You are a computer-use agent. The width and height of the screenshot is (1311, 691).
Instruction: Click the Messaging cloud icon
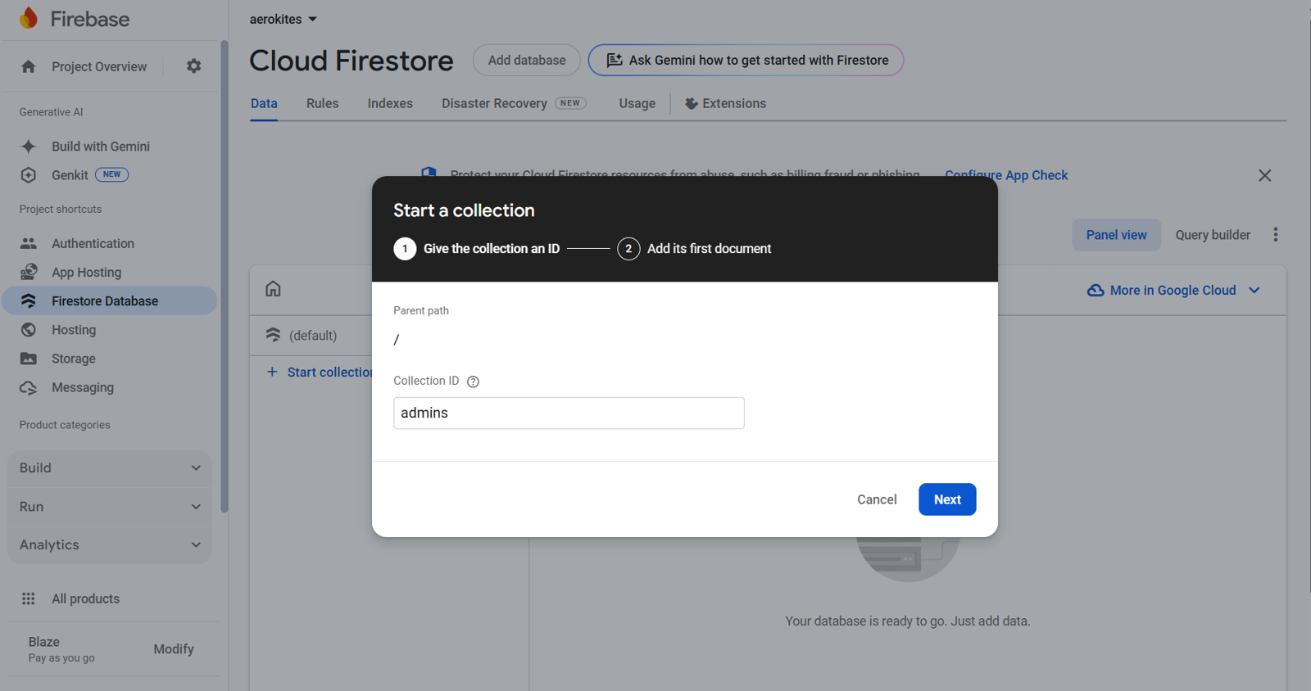[x=29, y=387]
